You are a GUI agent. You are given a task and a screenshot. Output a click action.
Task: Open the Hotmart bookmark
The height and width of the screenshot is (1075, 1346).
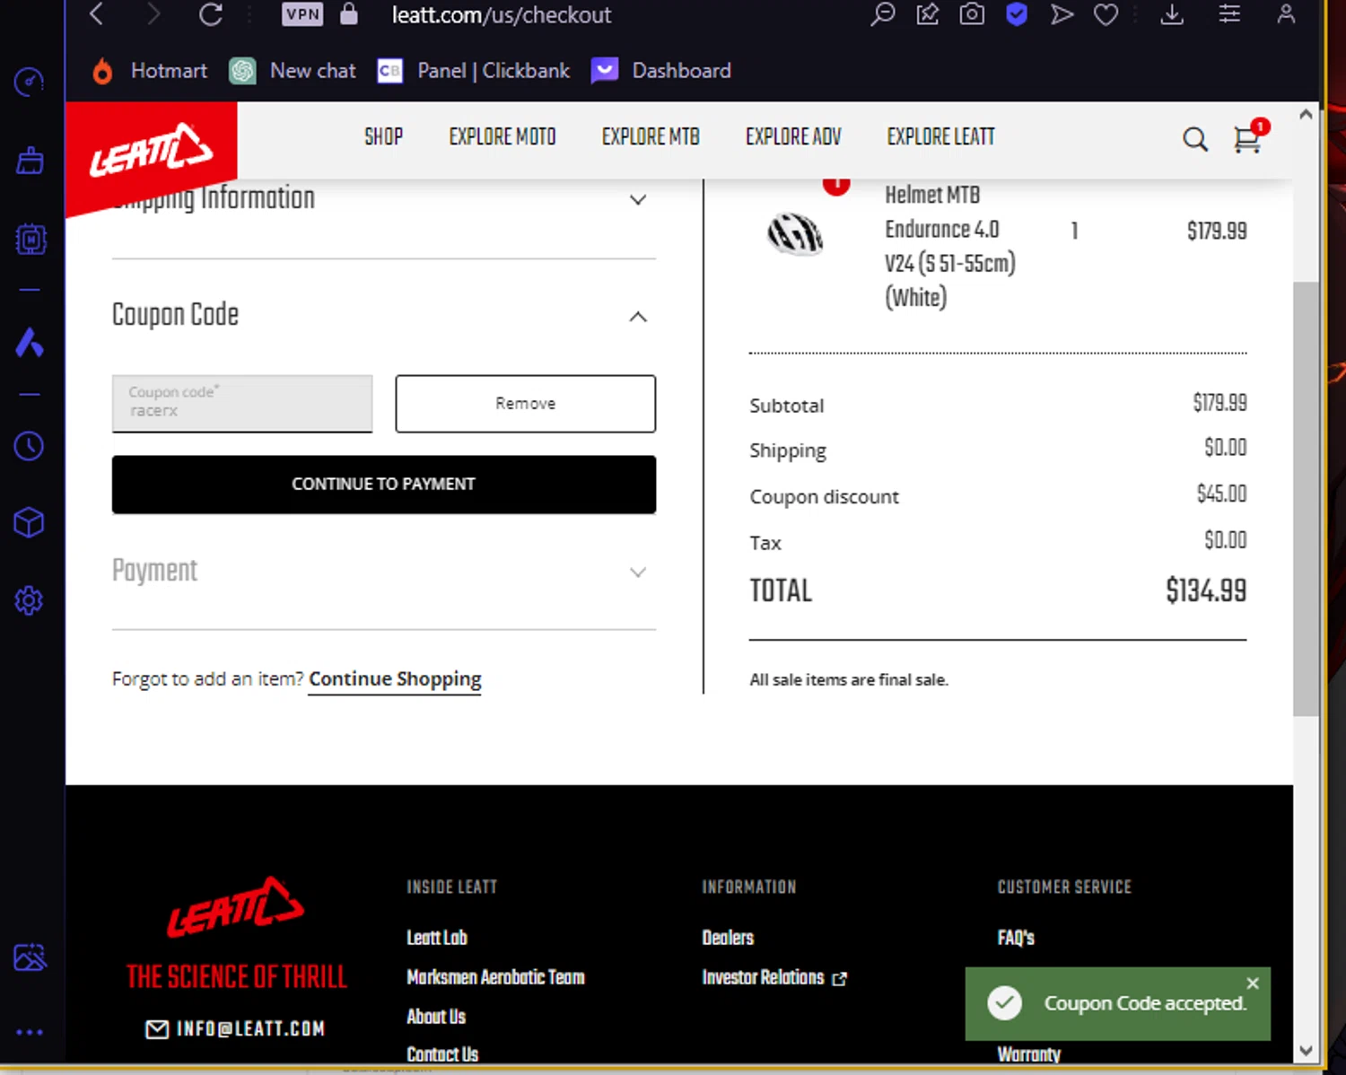(x=150, y=71)
